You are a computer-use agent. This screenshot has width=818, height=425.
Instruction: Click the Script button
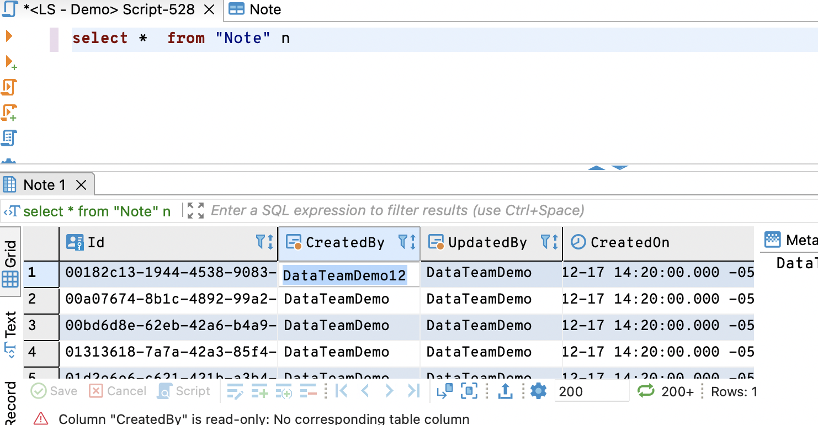point(184,391)
